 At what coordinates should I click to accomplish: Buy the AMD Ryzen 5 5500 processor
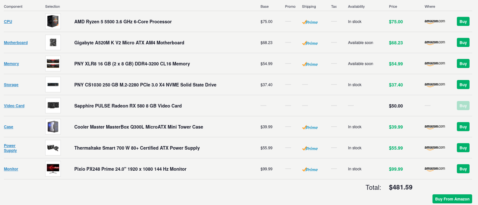[x=463, y=21]
